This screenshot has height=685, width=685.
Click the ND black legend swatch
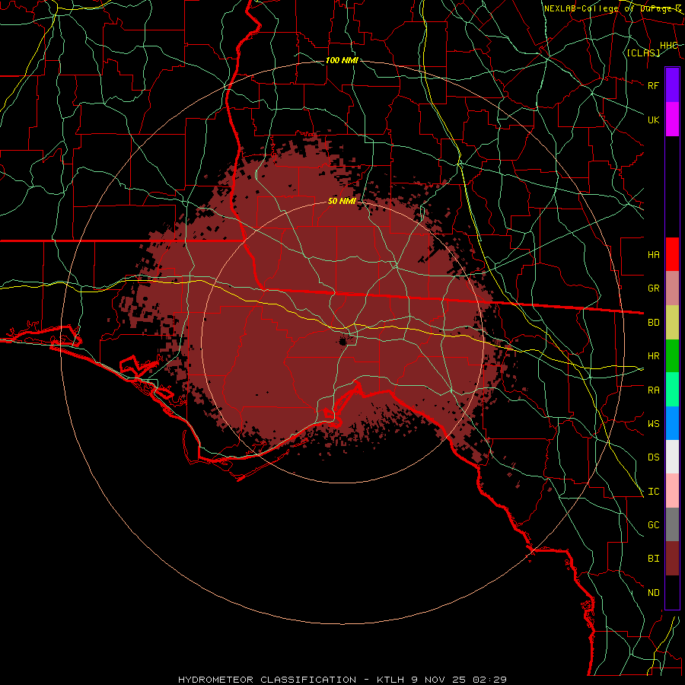672,592
